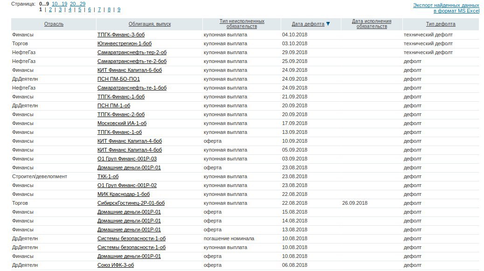Click the погашение номинала obligation cell
The width and height of the screenshot is (484, 271).
(x=229, y=239)
